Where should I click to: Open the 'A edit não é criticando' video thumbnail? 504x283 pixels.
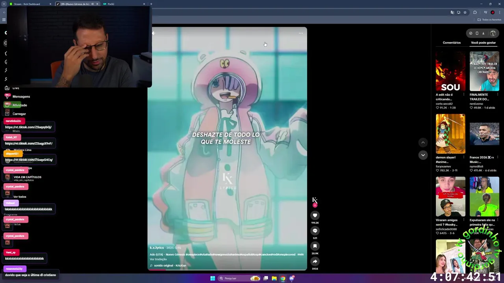pyautogui.click(x=450, y=71)
